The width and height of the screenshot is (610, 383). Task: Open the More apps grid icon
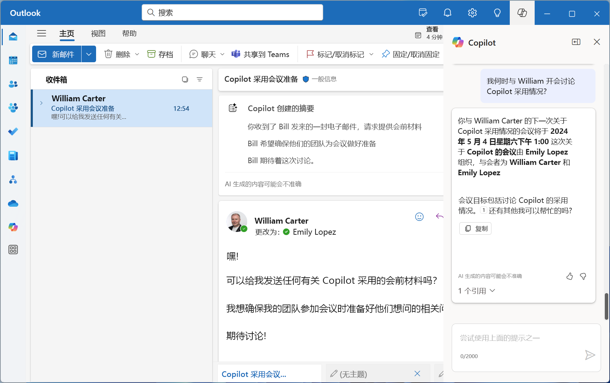[x=13, y=250]
